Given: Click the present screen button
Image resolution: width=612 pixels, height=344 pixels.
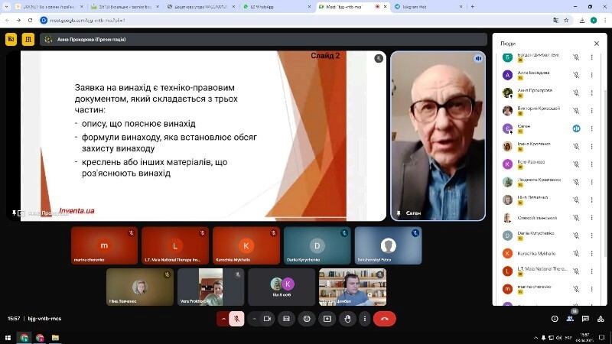Looking at the screenshot, I should 327,319.
